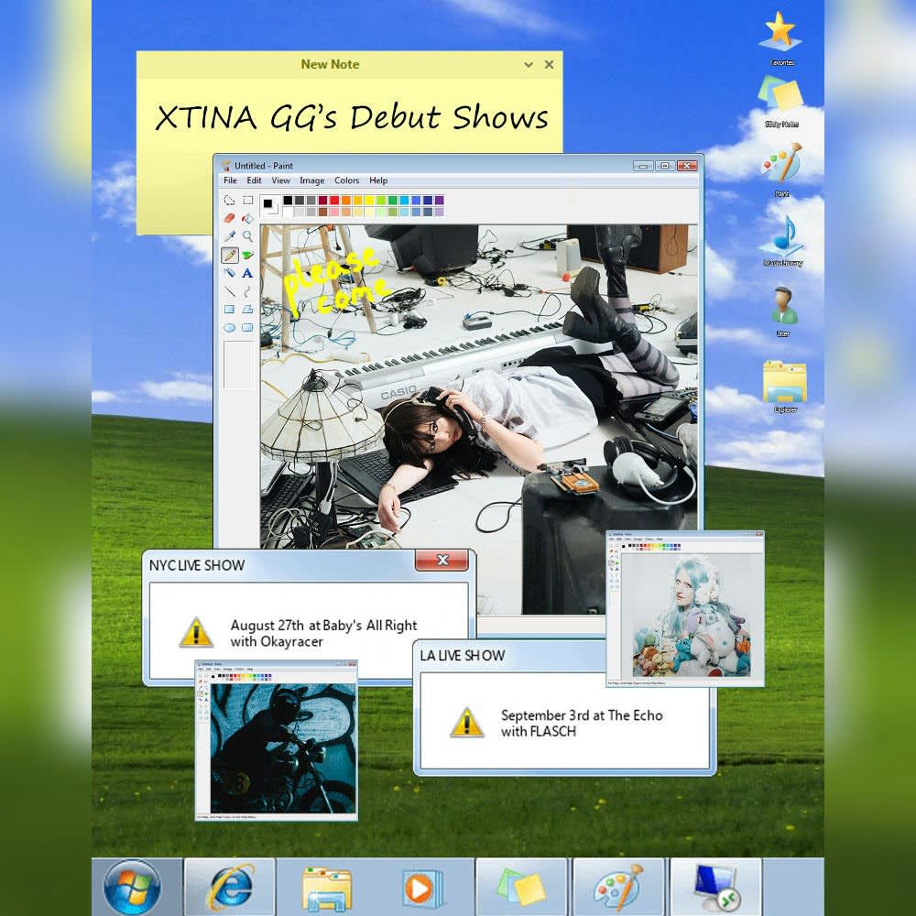Click the small Paint window with motorcycle image
Image resolution: width=916 pixels, height=916 pixels.
[277, 740]
